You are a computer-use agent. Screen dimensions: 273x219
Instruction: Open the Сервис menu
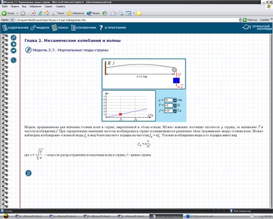pos(48,7)
